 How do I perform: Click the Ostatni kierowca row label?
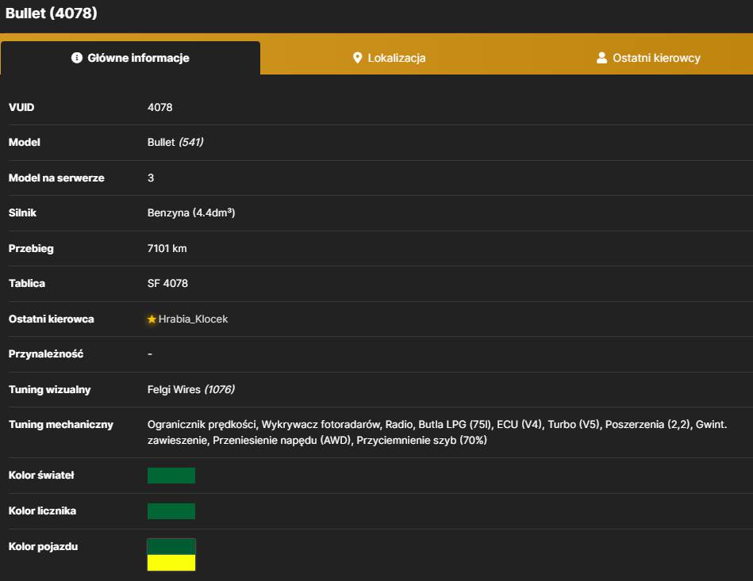[52, 319]
